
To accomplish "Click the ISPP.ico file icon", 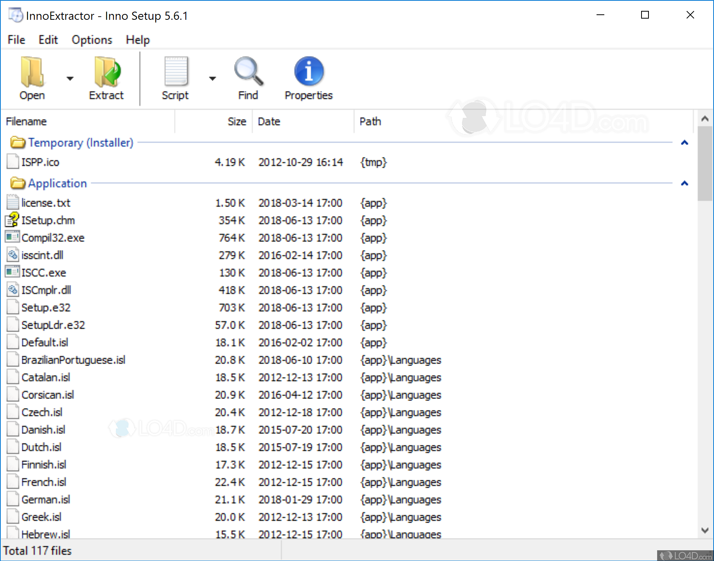I will 12,162.
